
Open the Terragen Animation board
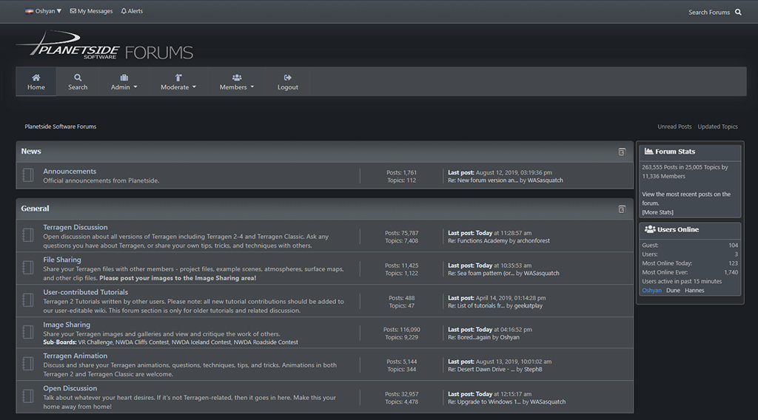76,356
